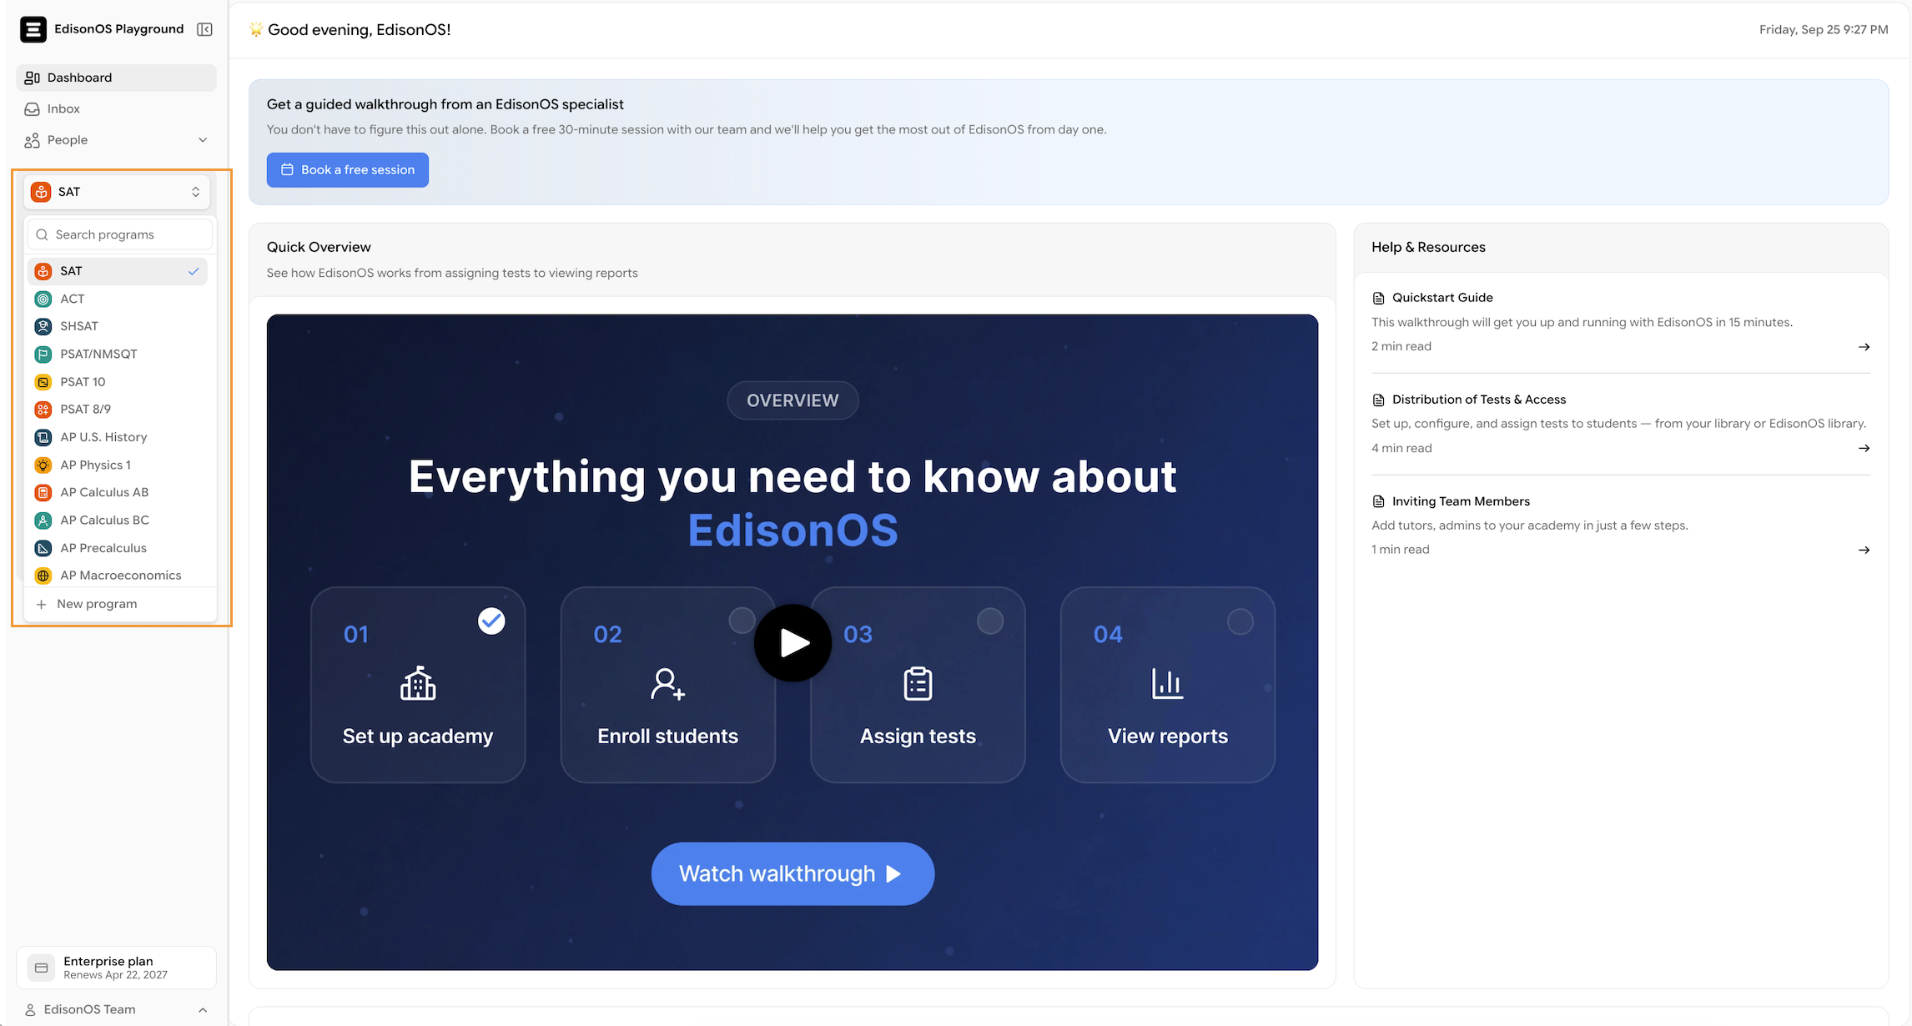1912x1026 pixels.
Task: Click the Enterprise plan card icon
Action: (41, 968)
